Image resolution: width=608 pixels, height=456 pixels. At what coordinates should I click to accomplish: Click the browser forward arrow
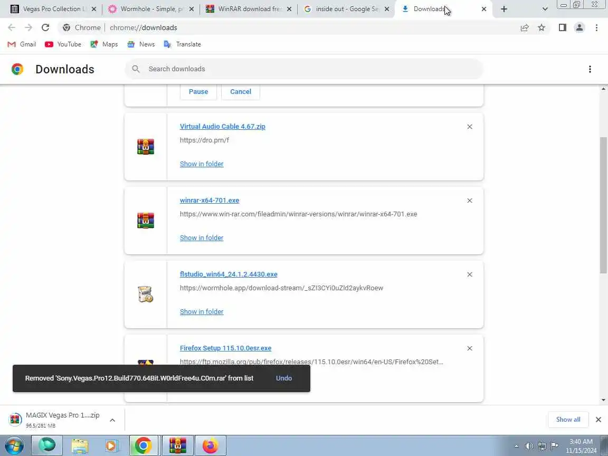coord(28,27)
